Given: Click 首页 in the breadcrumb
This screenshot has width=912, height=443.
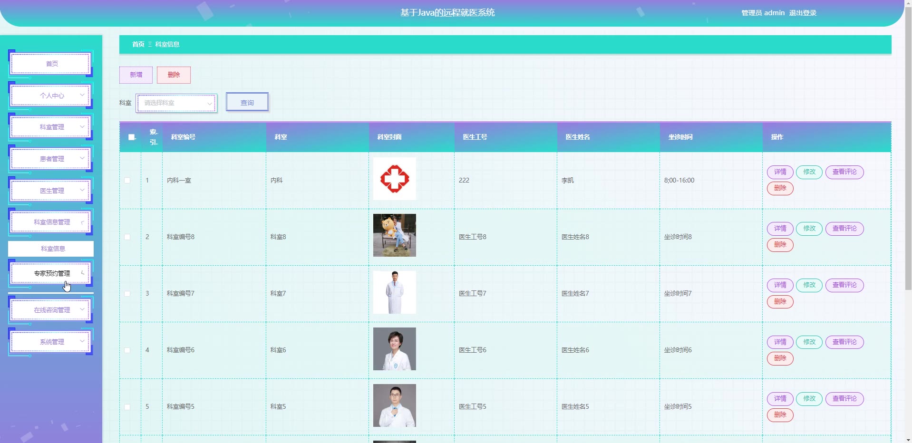Looking at the screenshot, I should coord(138,44).
